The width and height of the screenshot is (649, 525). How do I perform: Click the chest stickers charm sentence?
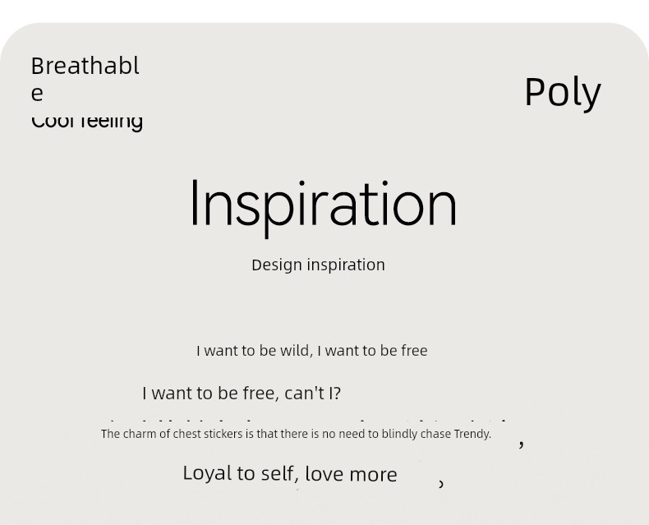pyautogui.click(x=296, y=434)
